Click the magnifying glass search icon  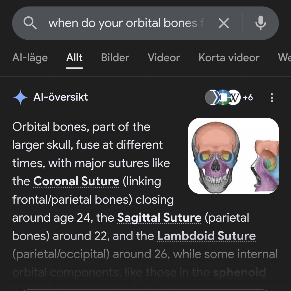[x=30, y=23]
